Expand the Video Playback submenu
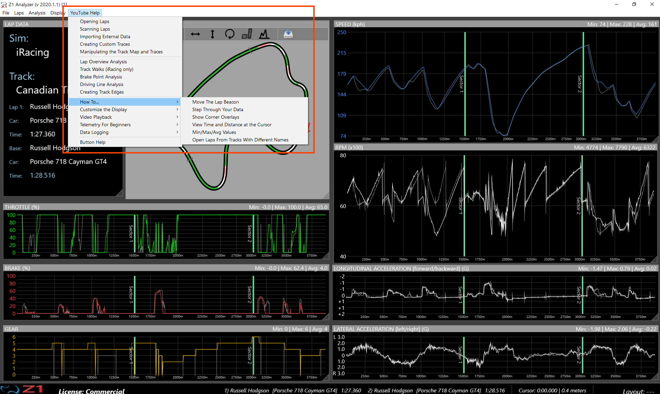The height and width of the screenshot is (394, 660). tap(125, 117)
